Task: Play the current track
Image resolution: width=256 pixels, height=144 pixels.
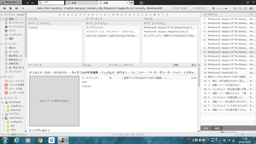Action: tap(11, 8)
